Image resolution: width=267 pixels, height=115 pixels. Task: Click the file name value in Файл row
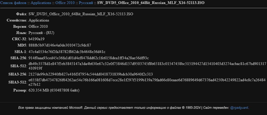[x=81, y=14]
